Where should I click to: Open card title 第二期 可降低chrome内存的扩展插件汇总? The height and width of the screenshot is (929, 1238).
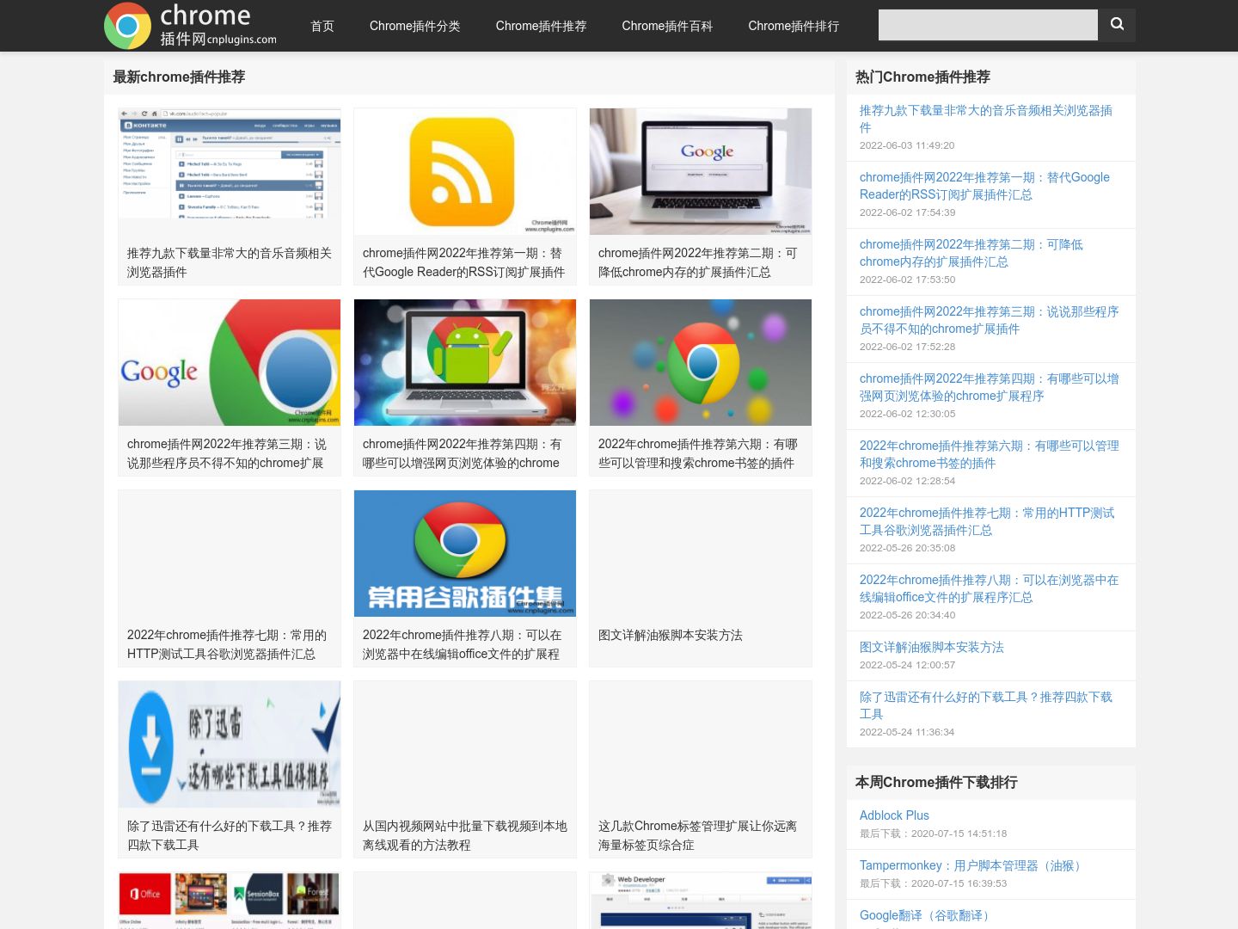(698, 262)
